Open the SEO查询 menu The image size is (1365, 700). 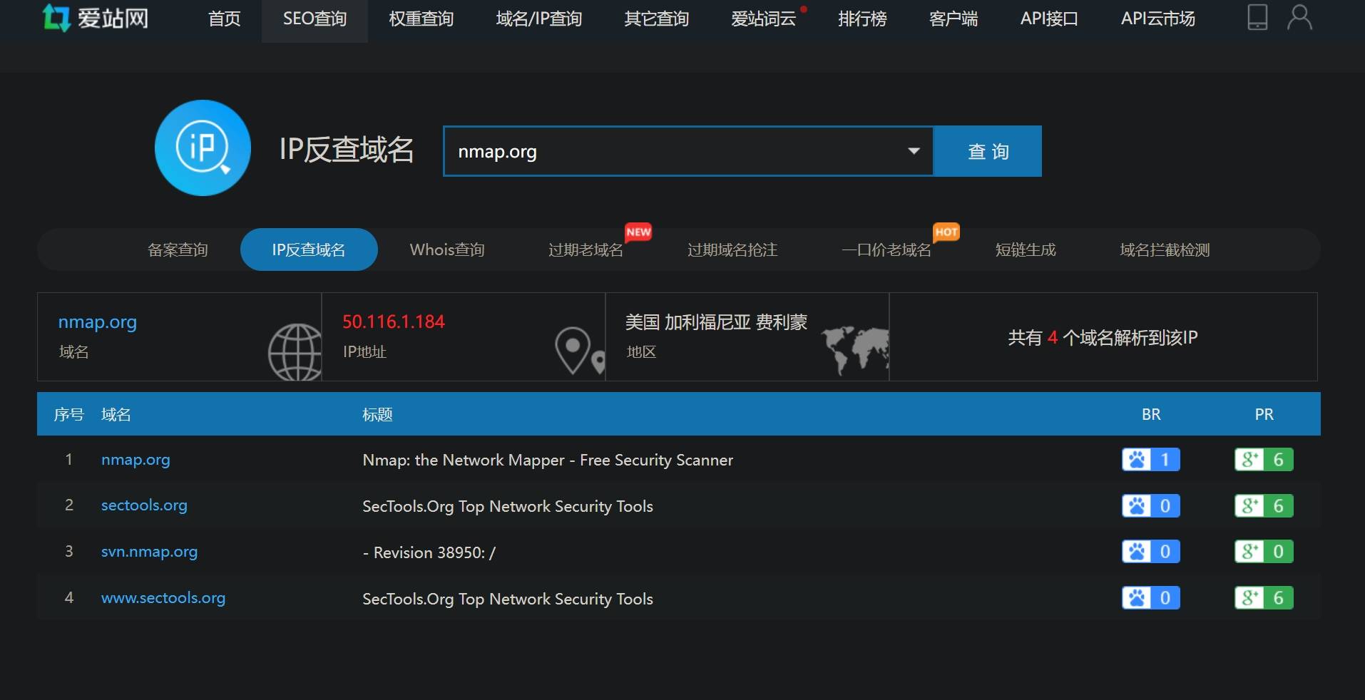click(315, 19)
